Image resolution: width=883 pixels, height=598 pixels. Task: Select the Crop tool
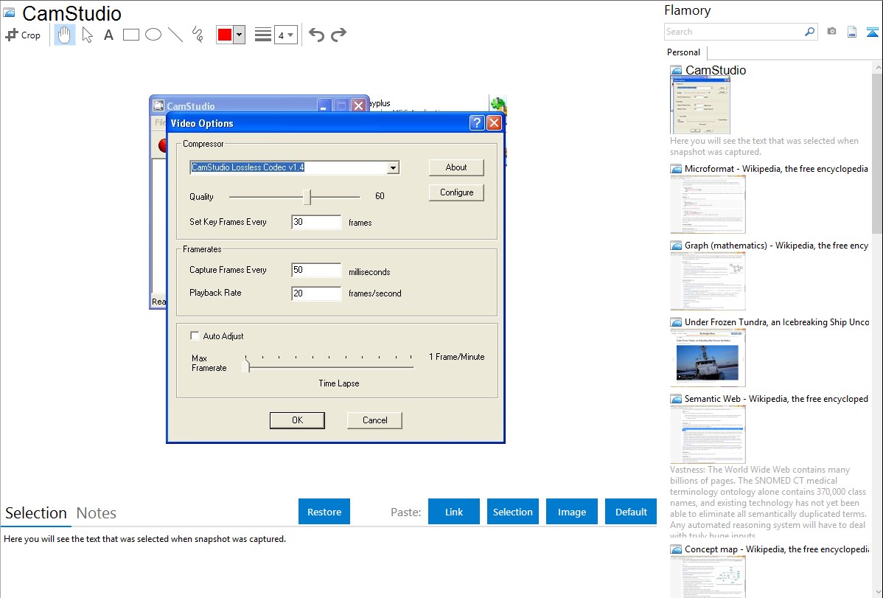click(x=23, y=35)
